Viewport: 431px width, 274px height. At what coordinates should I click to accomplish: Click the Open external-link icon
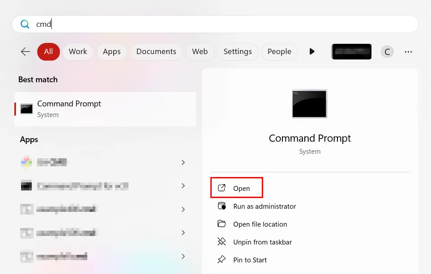coord(221,188)
